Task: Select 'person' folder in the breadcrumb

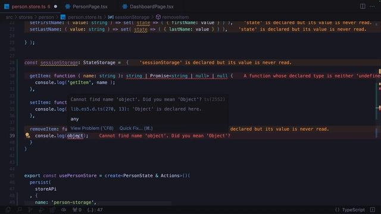Action: click(x=46, y=17)
